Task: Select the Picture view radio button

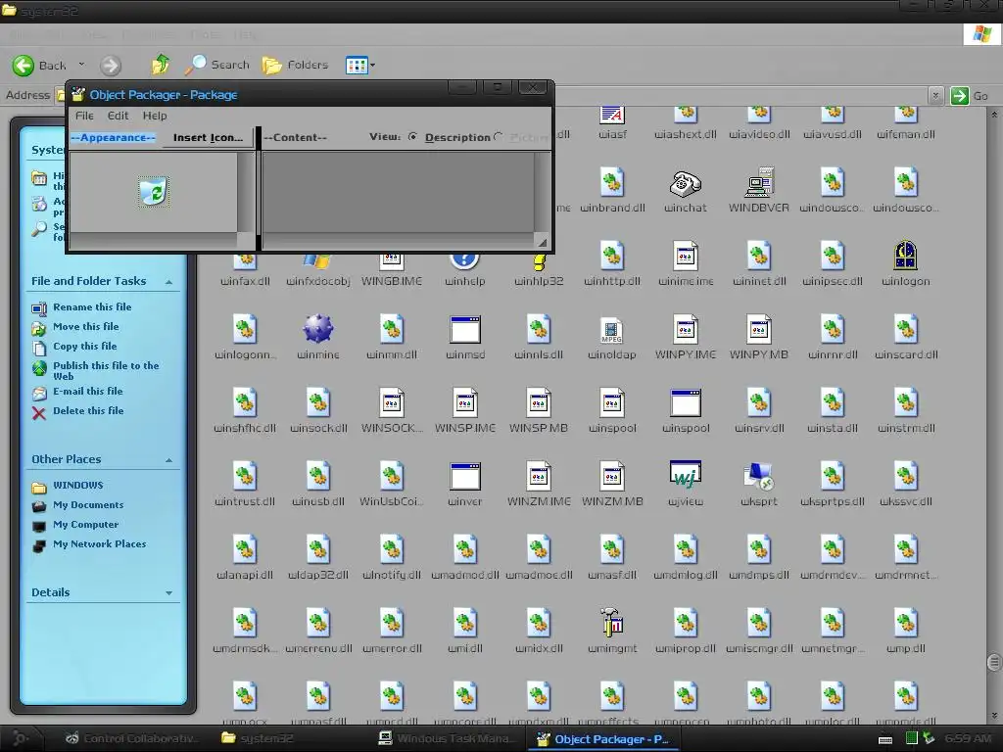Action: (x=498, y=137)
